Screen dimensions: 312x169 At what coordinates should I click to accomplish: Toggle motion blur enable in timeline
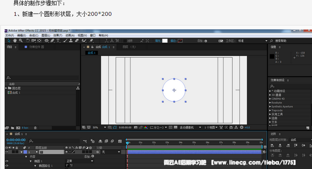point(112,141)
